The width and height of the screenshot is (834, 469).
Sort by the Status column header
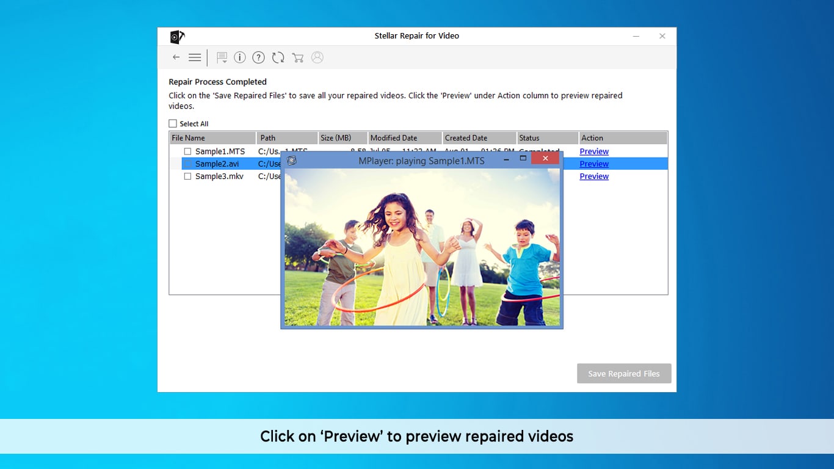coord(548,138)
